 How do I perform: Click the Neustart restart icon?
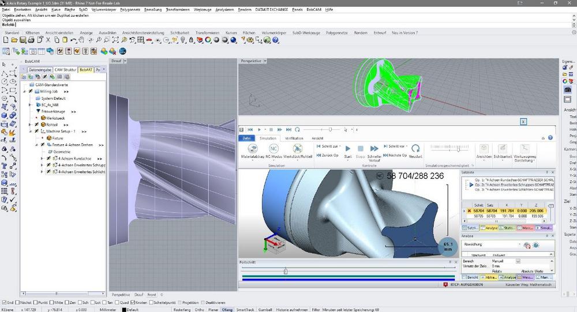coord(415,149)
